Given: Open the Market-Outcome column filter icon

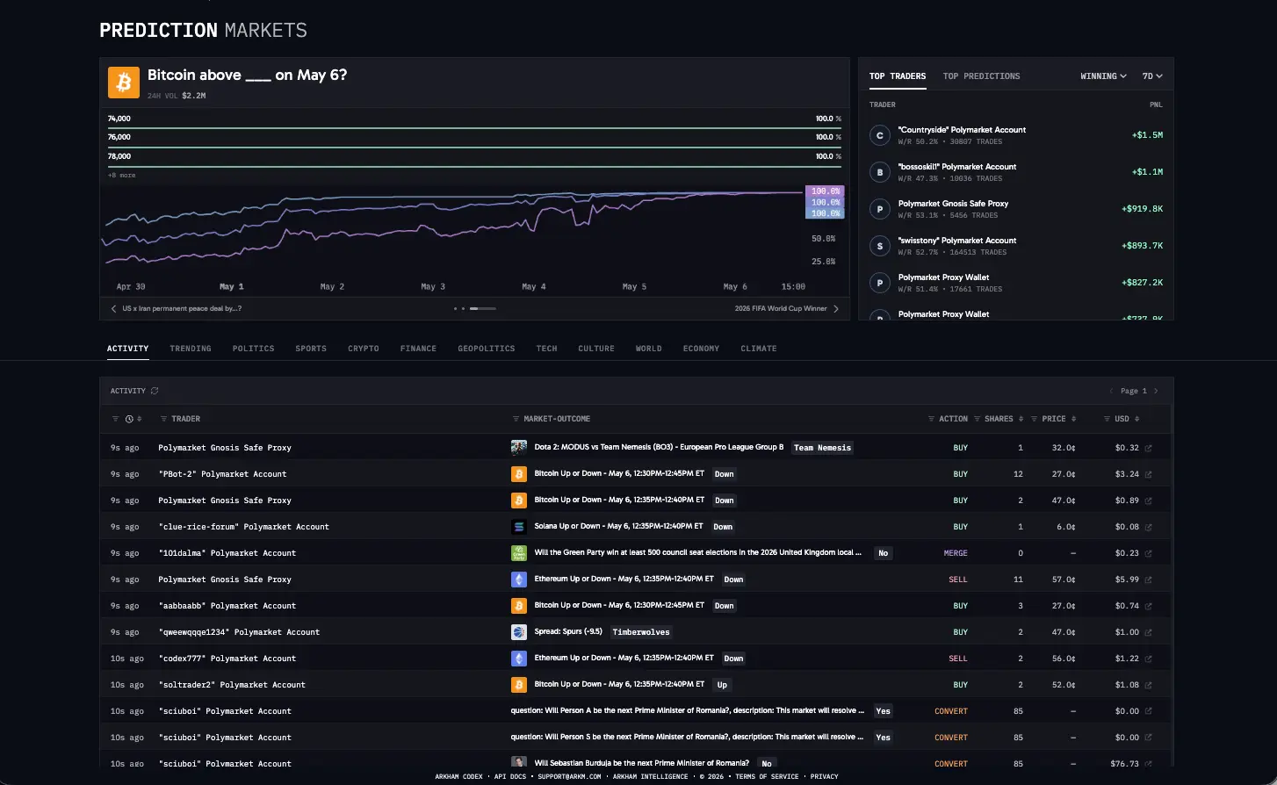Looking at the screenshot, I should tap(516, 419).
